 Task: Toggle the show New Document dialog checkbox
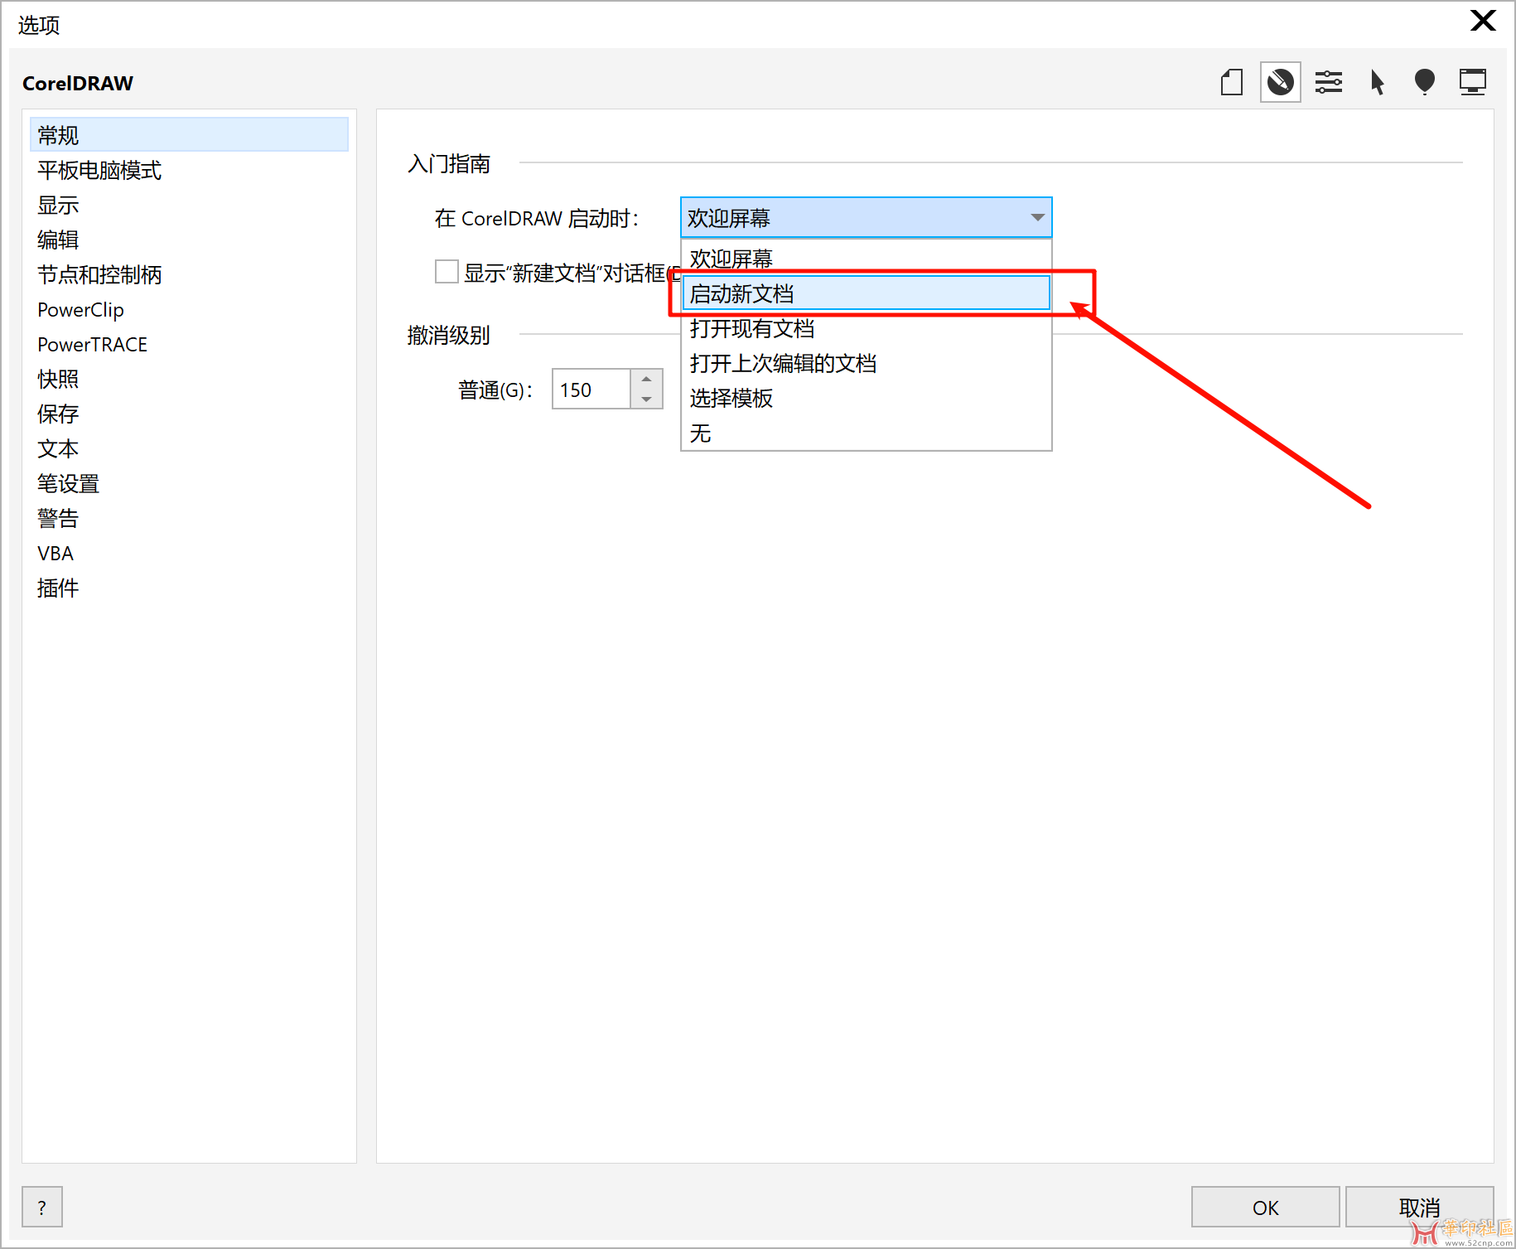447,272
